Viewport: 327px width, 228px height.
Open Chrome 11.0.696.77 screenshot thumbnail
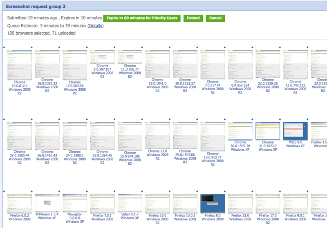(x=130, y=57)
